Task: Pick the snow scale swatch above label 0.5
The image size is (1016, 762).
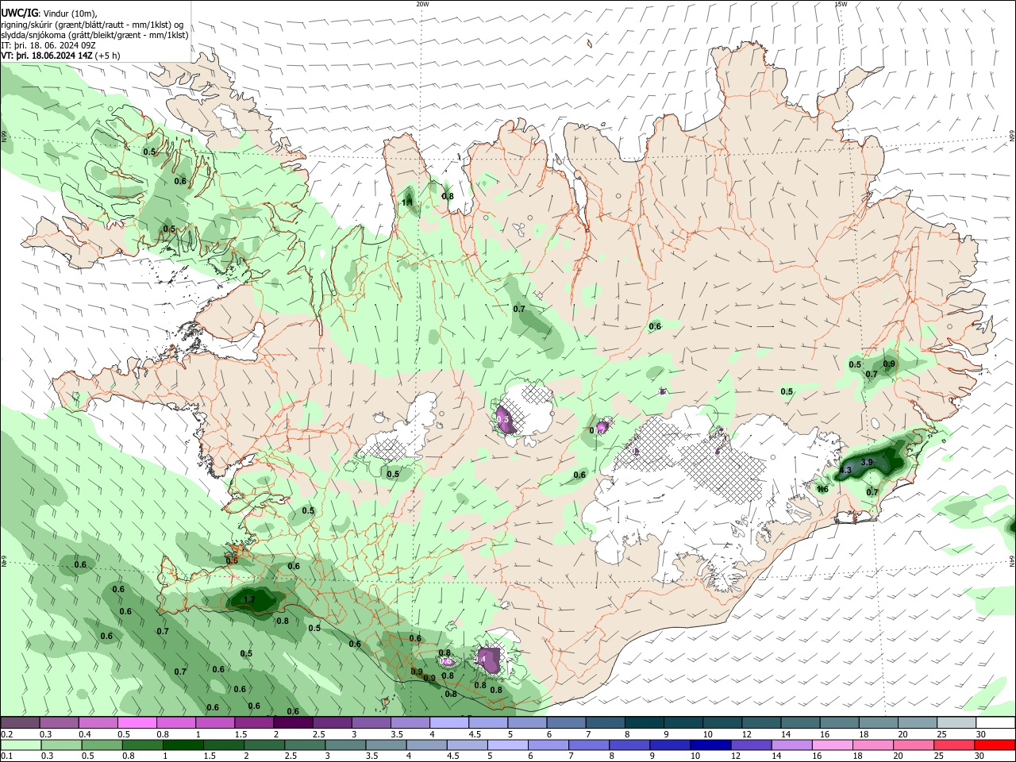Action: [x=137, y=722]
